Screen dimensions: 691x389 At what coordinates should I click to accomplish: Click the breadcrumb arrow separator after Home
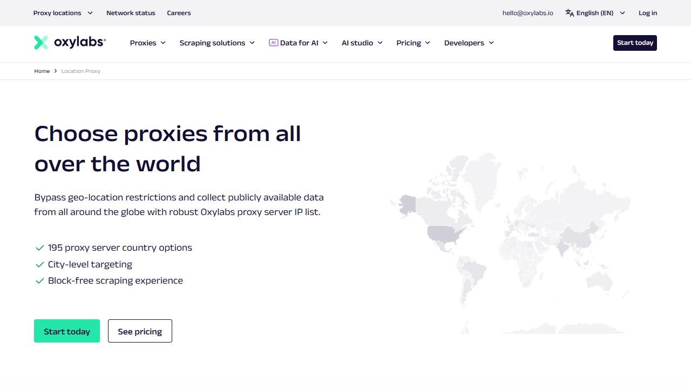[x=56, y=71]
